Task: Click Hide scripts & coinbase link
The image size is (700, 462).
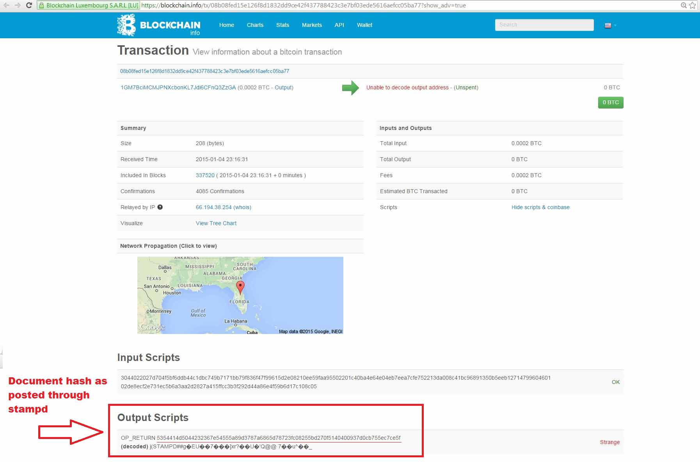Action: pyautogui.click(x=540, y=207)
